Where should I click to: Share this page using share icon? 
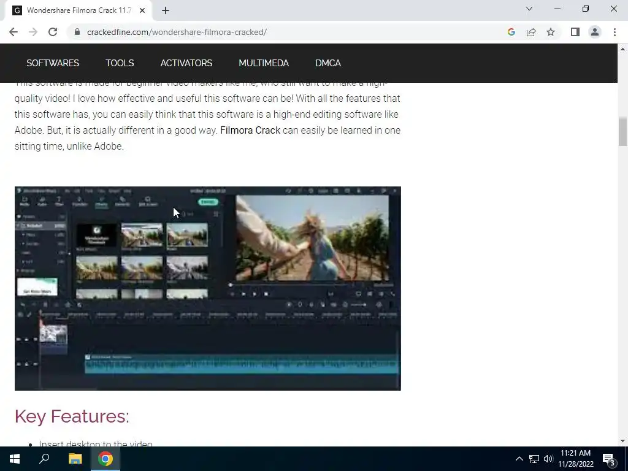531,32
